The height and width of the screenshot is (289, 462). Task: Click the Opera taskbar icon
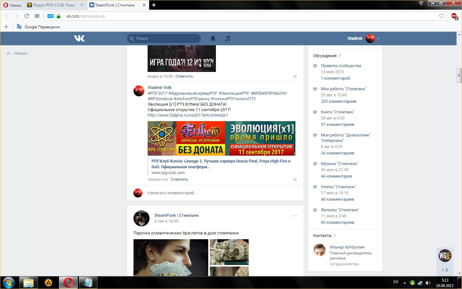tap(68, 283)
